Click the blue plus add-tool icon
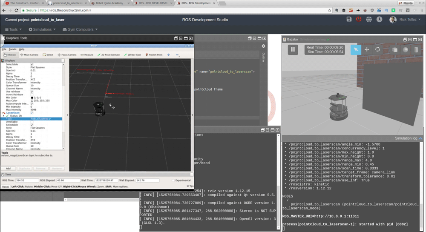 [168, 55]
